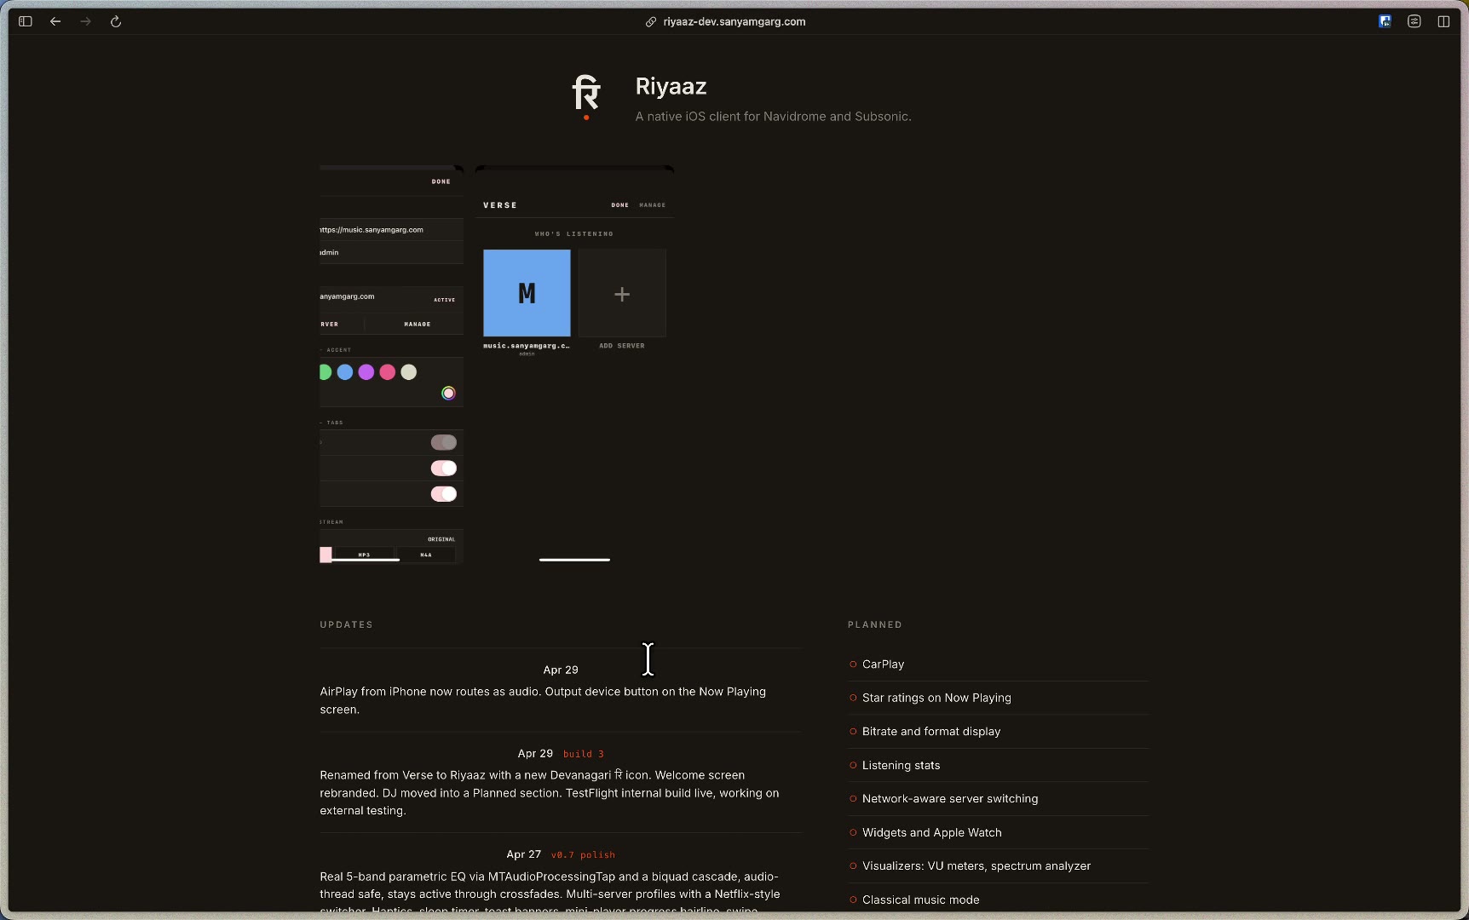Open the split view icon at far right
The image size is (1469, 920).
(1443, 21)
